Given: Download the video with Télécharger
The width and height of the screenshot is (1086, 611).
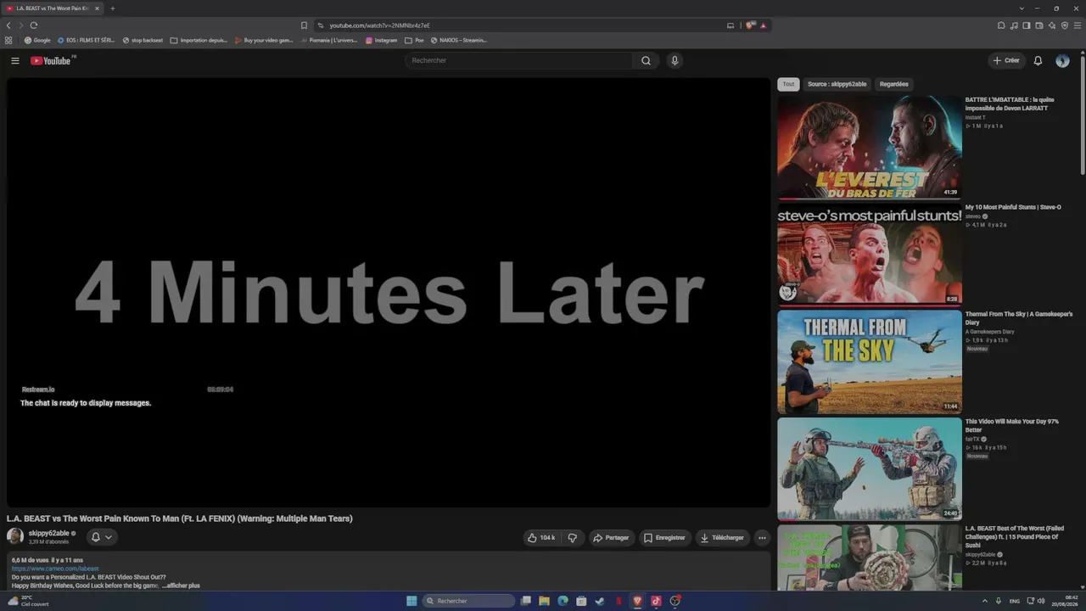Looking at the screenshot, I should click(x=722, y=537).
